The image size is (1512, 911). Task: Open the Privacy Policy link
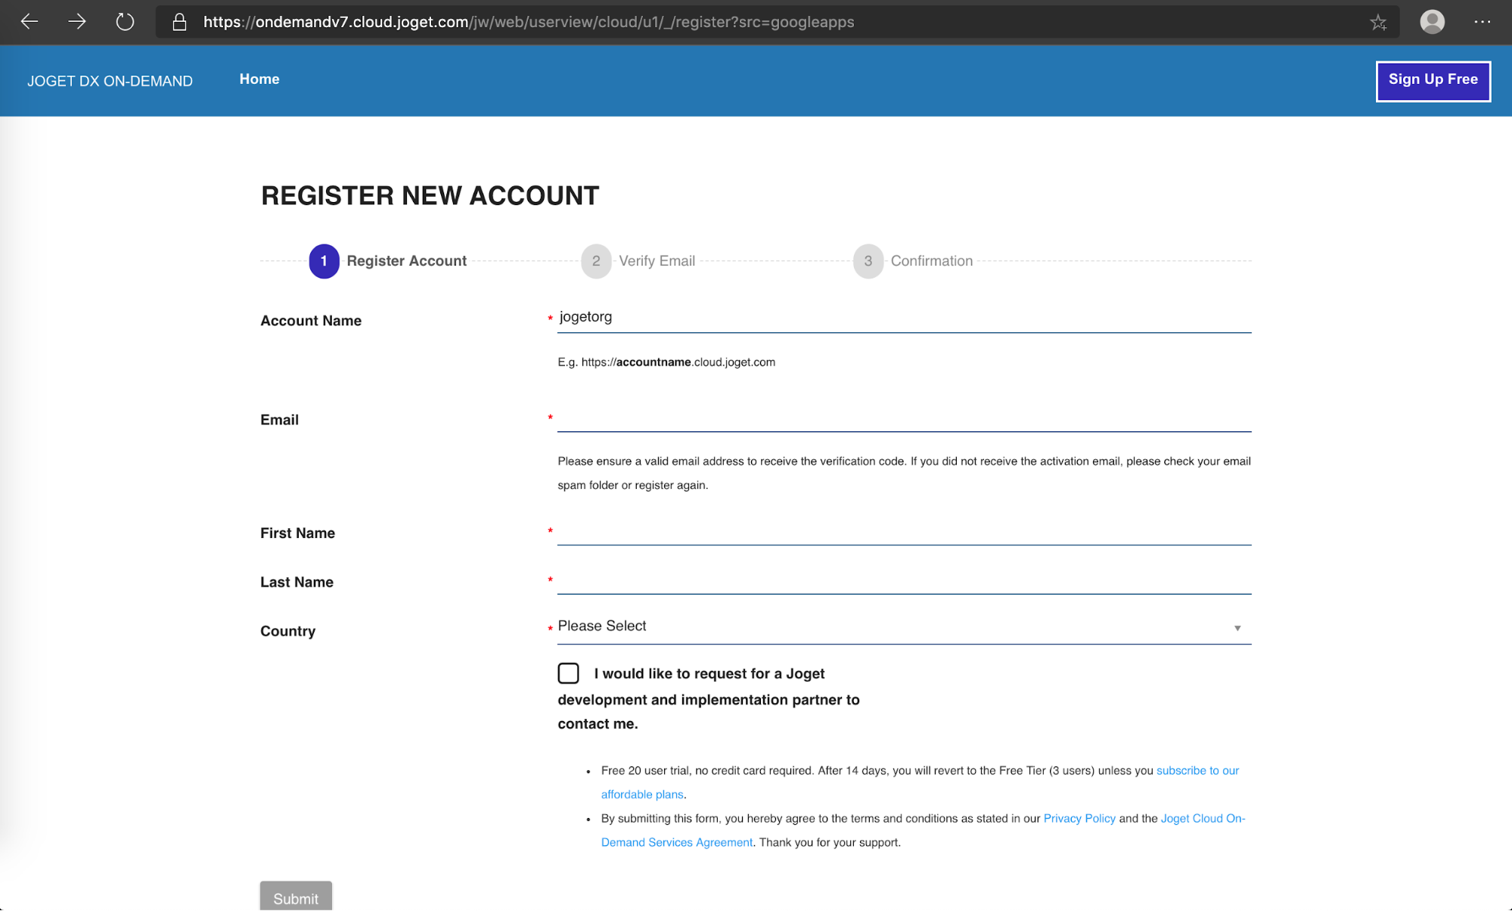[1079, 819]
